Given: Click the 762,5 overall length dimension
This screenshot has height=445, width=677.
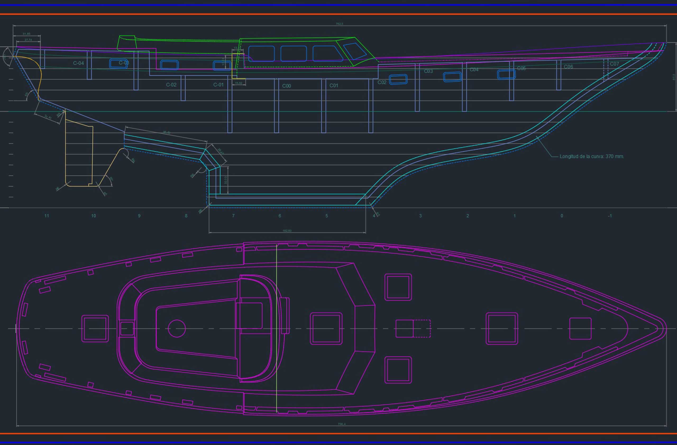Looking at the screenshot, I should tap(339, 24).
